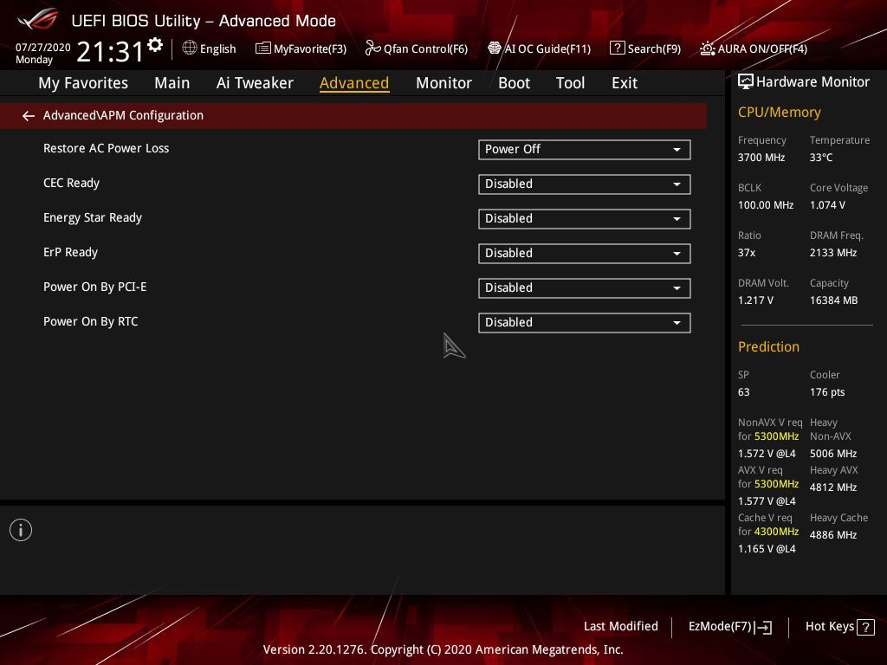Switch to My Favorites tab
887x665 pixels.
(x=83, y=83)
